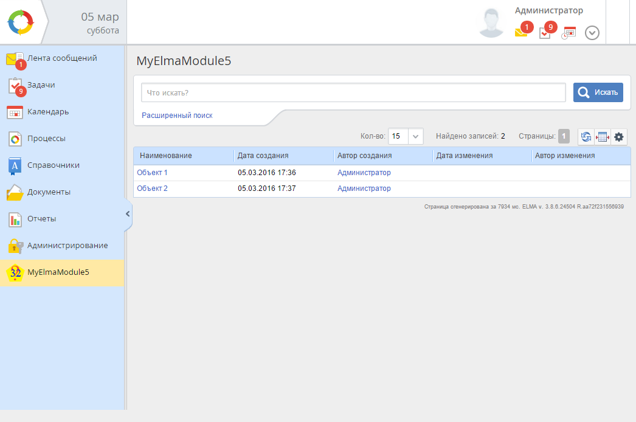
Task: Open table columns configuration icon
Action: point(602,137)
